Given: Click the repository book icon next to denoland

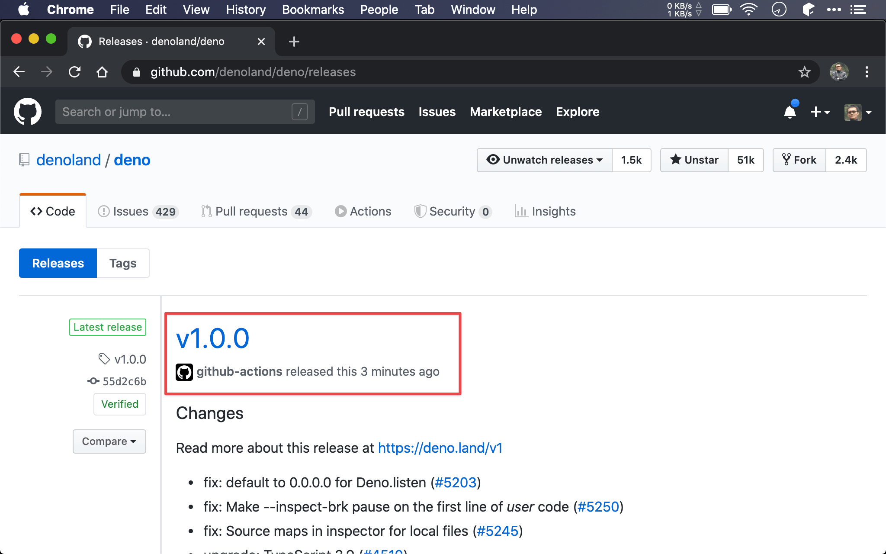Looking at the screenshot, I should pos(24,160).
